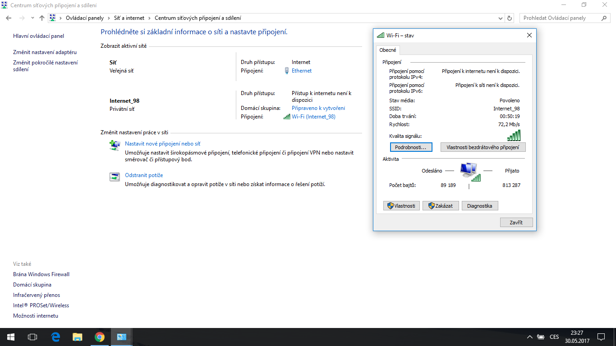Open Domácí skupina in See also

point(32,285)
